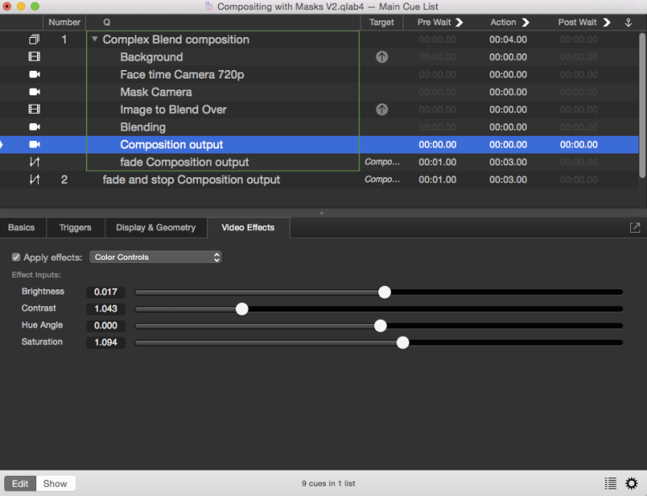The width and height of the screenshot is (647, 496).
Task: Open the Display & Geometry tab
Action: [156, 228]
